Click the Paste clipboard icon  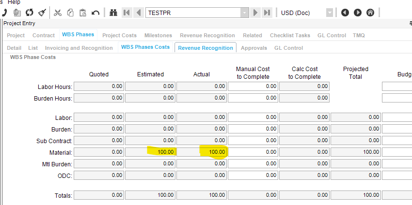coord(83,13)
